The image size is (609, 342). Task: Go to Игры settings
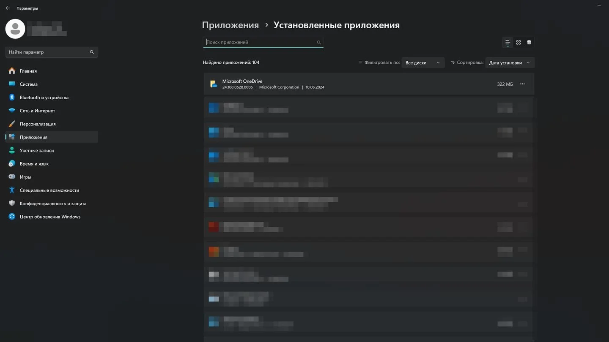[52, 177]
